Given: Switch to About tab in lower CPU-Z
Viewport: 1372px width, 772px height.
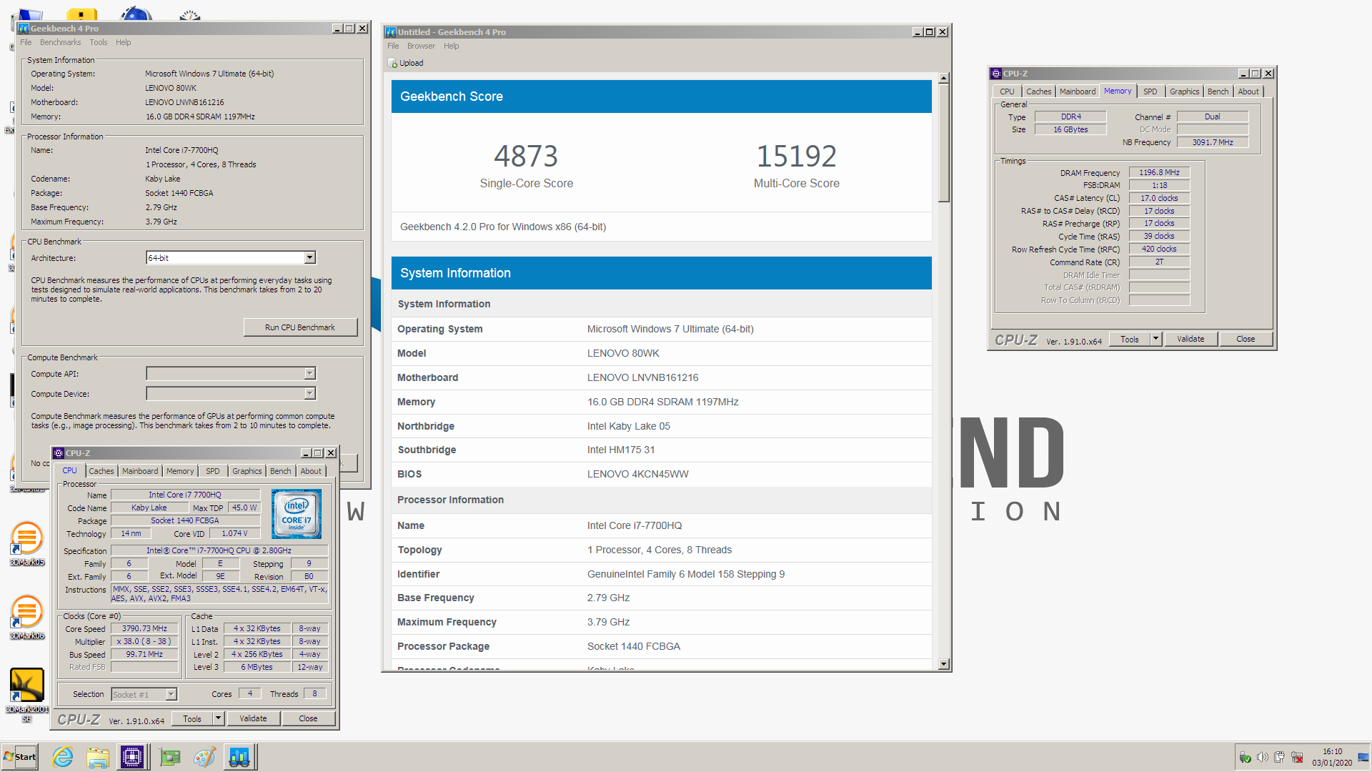Looking at the screenshot, I should (x=311, y=471).
